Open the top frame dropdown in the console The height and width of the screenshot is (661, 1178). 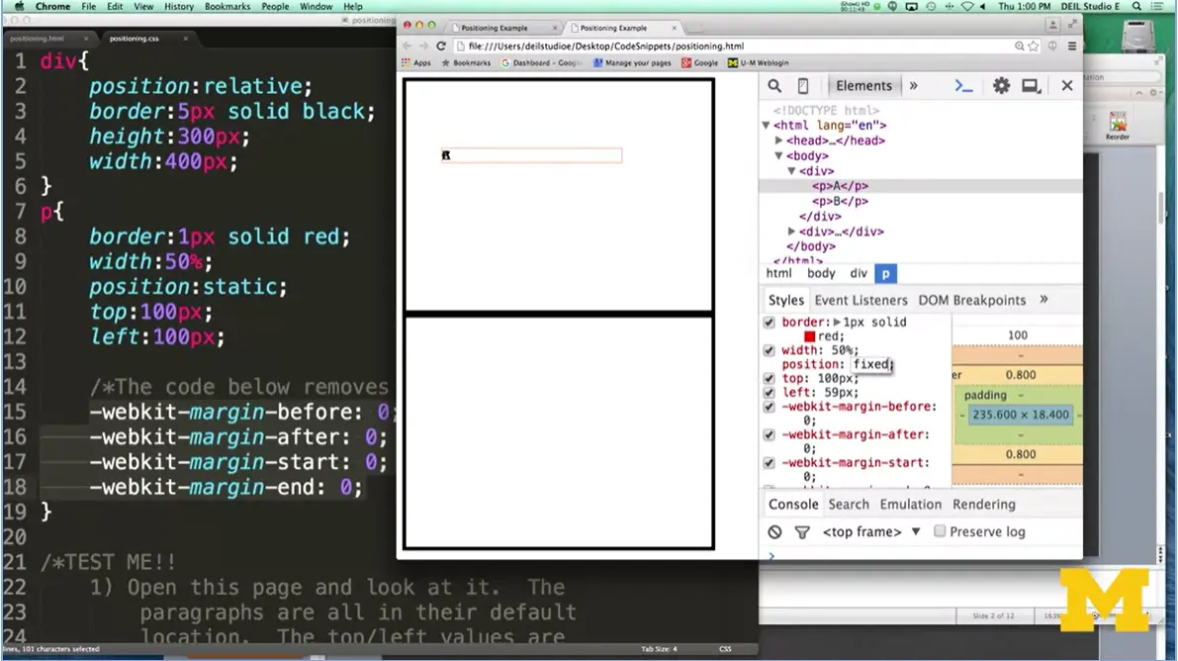coord(870,532)
